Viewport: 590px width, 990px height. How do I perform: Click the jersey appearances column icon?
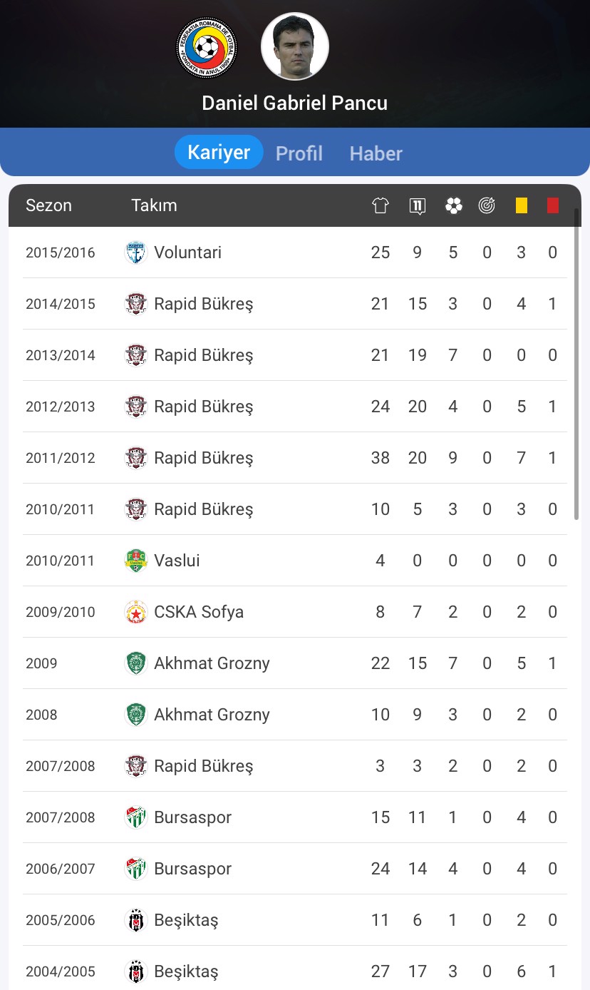(381, 205)
